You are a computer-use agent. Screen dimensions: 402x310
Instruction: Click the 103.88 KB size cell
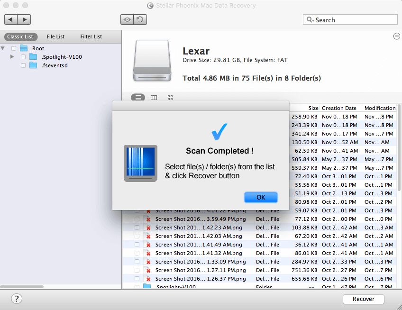pyautogui.click(x=304, y=228)
